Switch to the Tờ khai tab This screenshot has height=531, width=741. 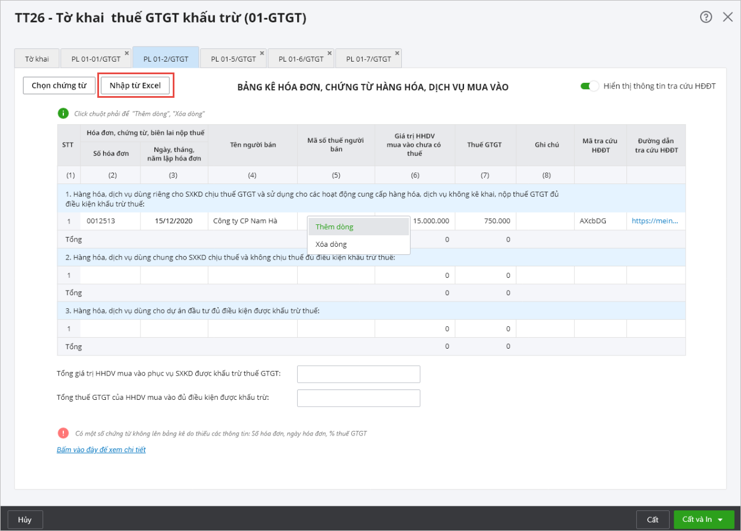coord(37,59)
